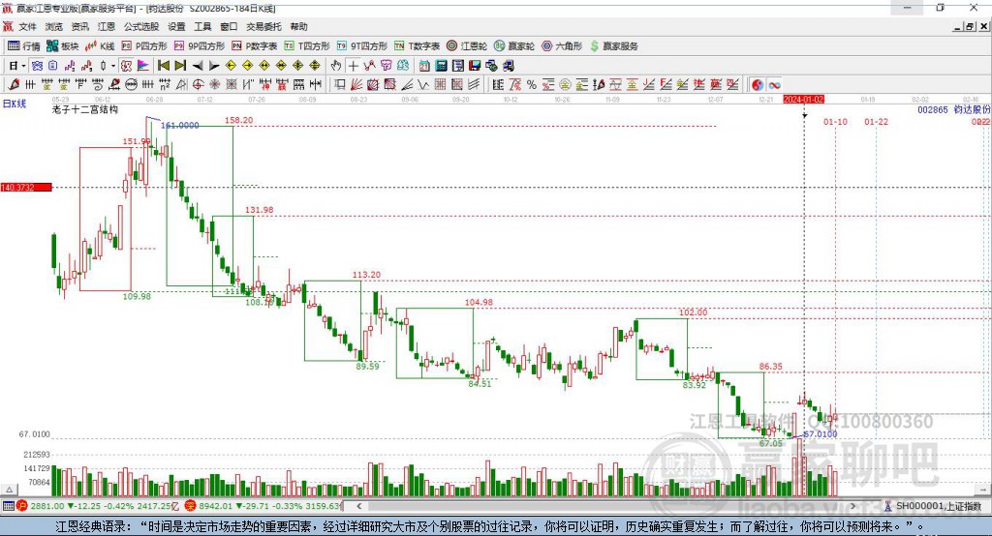
Task: Jump to last bar with green skip-forward icon
Action: 180,66
